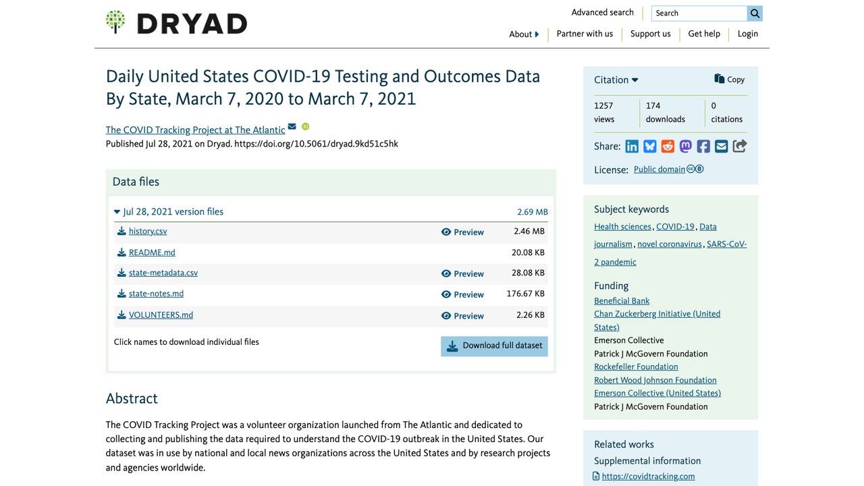Focus the Search input field
Viewport: 864px width, 486px height.
tap(699, 13)
